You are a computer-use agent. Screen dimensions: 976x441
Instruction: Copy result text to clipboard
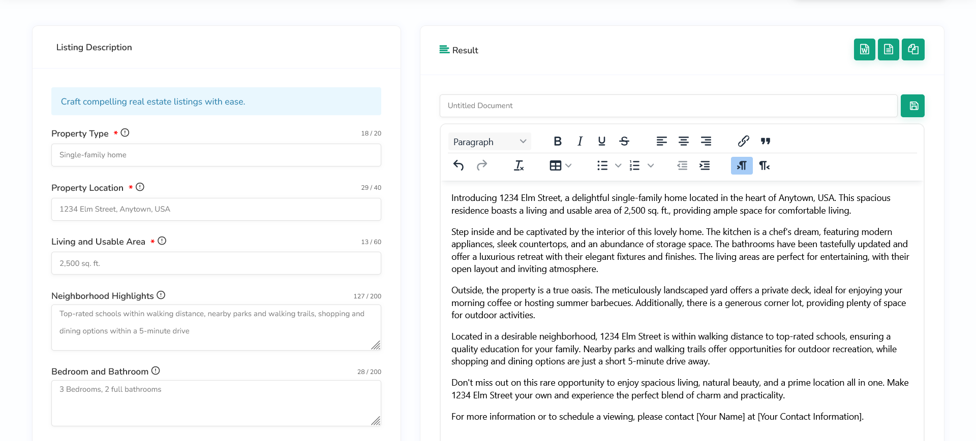[x=913, y=50]
